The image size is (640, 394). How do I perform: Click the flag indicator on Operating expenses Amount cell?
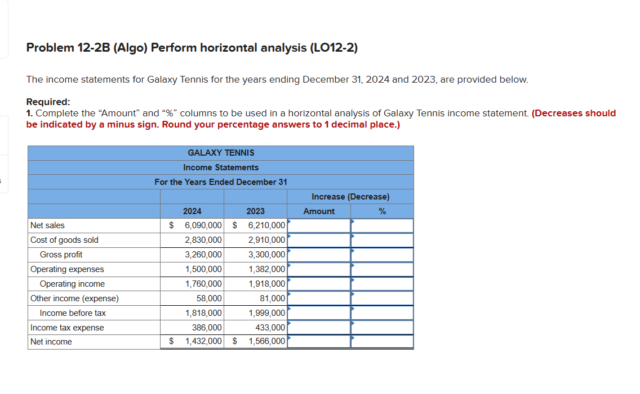288,266
